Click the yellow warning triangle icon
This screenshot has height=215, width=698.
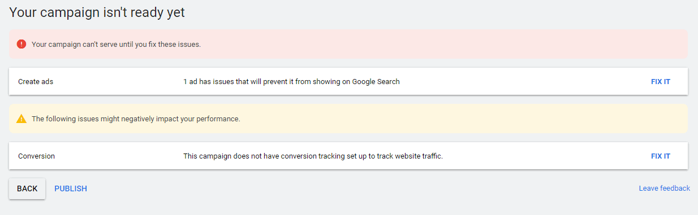(x=21, y=119)
